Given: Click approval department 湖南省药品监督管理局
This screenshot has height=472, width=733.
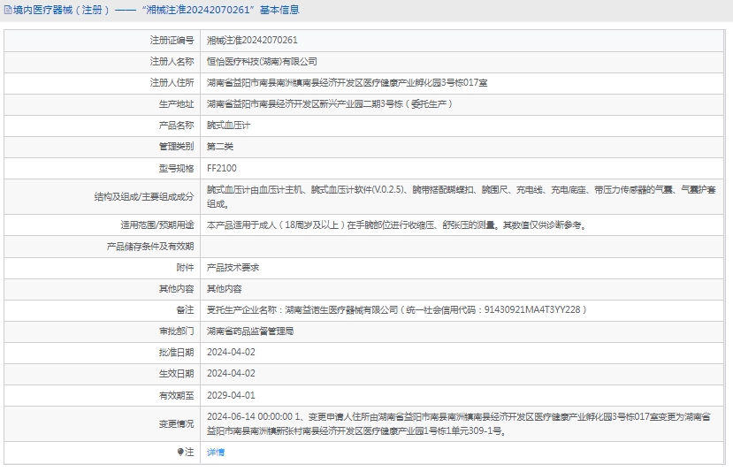Looking at the screenshot, I should (250, 331).
